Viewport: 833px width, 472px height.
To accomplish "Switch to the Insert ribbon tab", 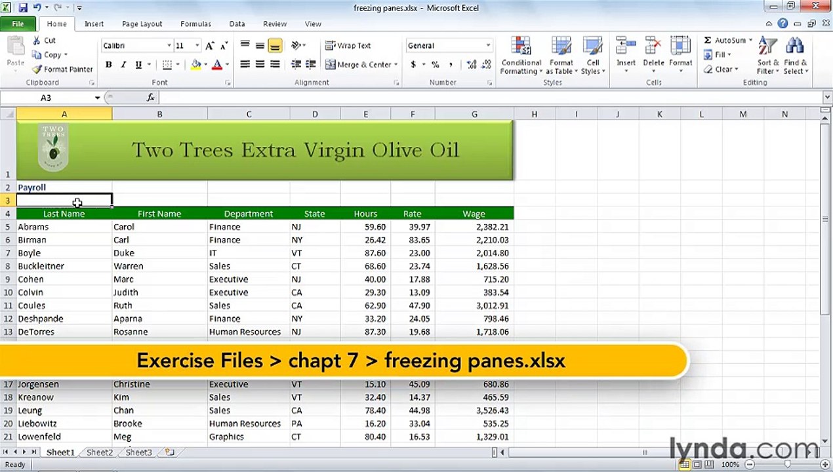I will pos(94,24).
